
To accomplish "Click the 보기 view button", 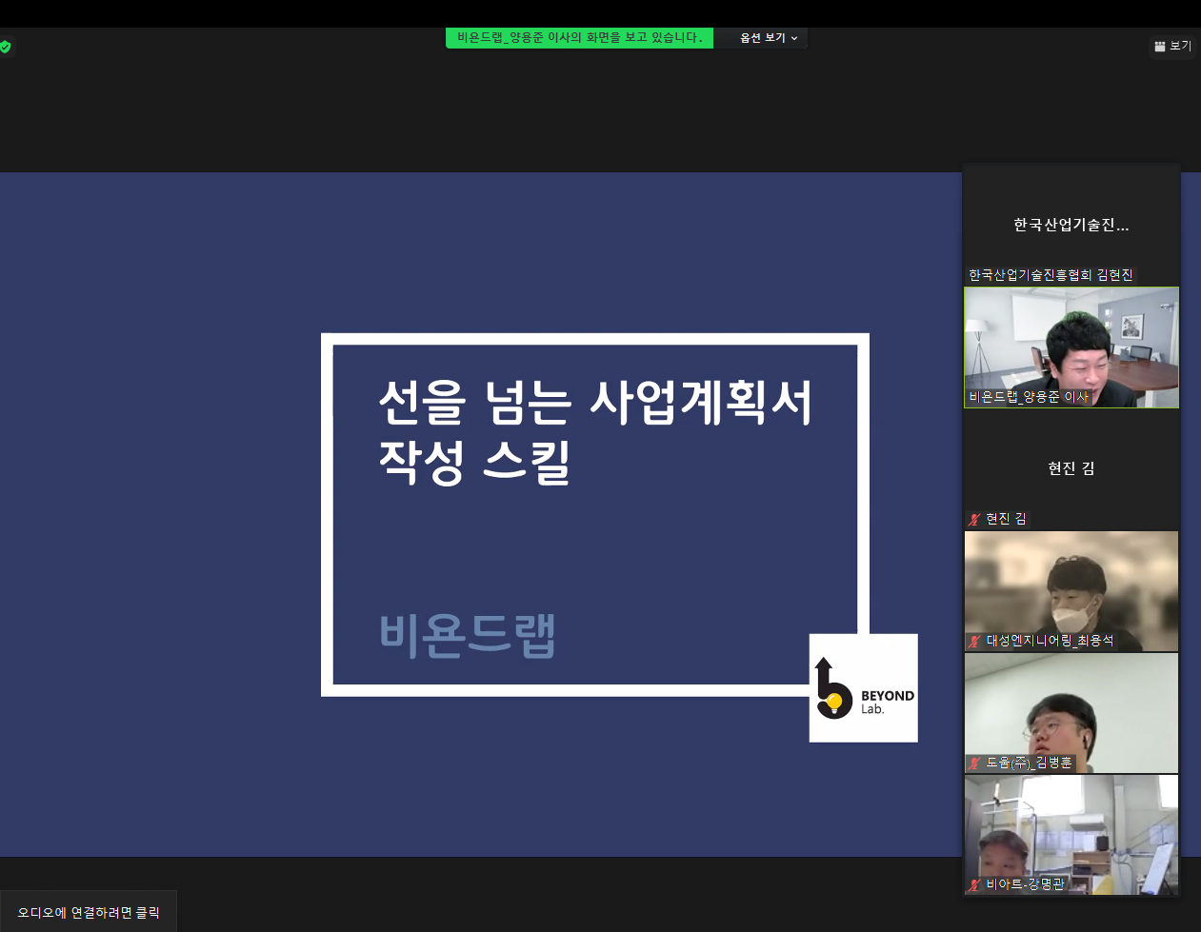I will (x=1172, y=46).
